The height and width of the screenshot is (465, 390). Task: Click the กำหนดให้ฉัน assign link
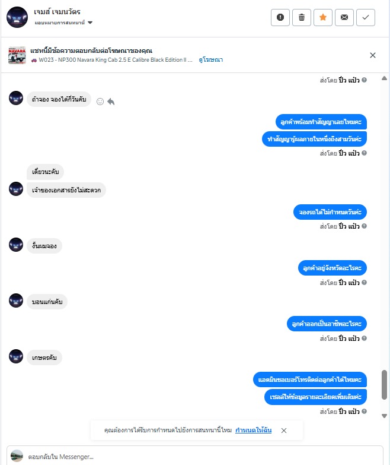pyautogui.click(x=253, y=430)
